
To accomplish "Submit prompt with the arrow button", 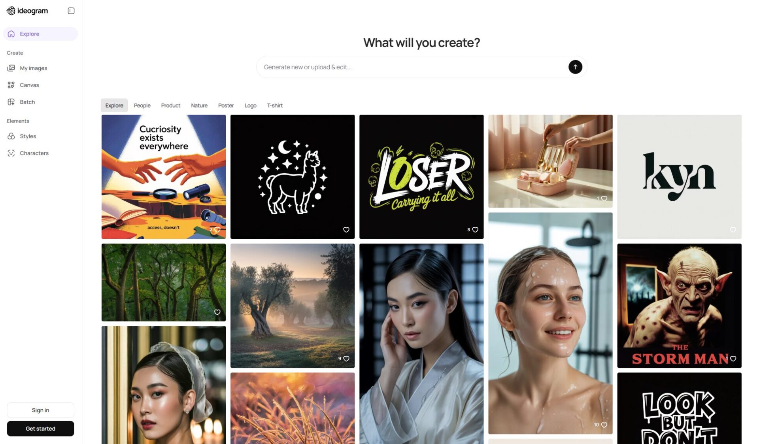I will point(575,67).
